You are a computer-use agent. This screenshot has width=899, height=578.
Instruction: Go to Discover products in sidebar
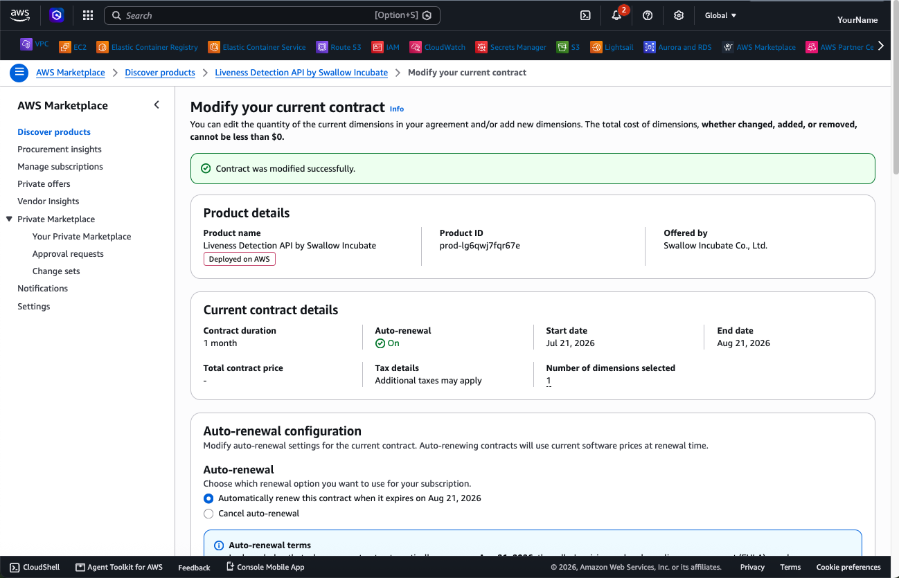[54, 132]
